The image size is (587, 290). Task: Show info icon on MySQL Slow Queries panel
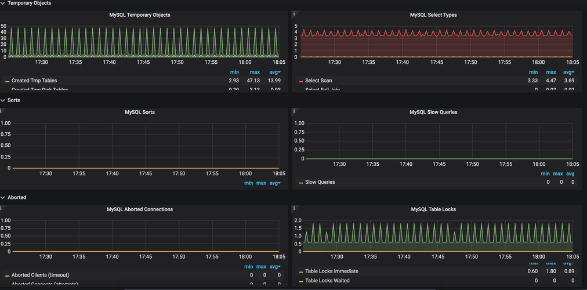tap(294, 111)
